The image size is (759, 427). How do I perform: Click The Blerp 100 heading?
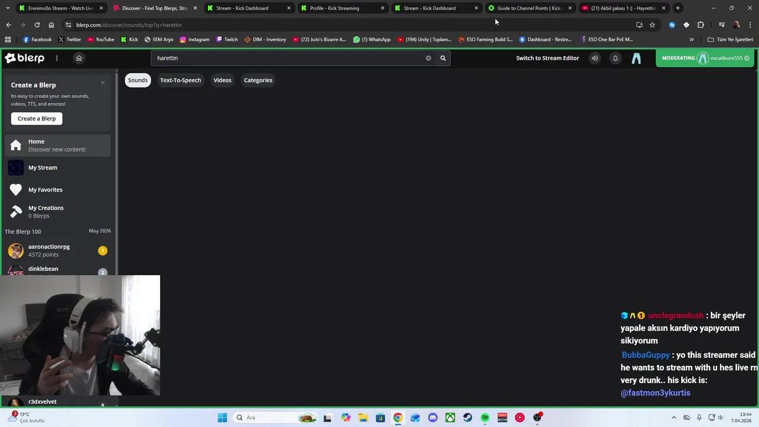(23, 231)
